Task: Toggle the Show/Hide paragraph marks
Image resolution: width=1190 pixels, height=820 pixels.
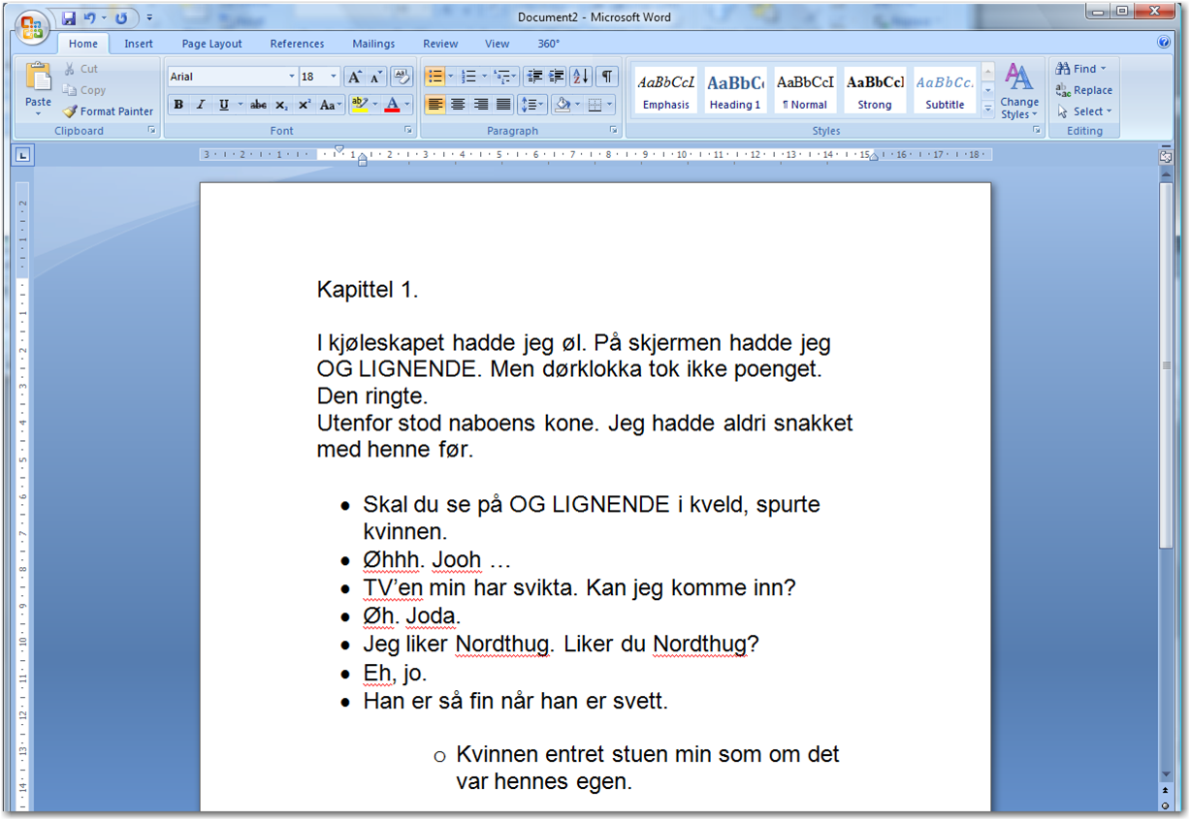Action: point(606,76)
